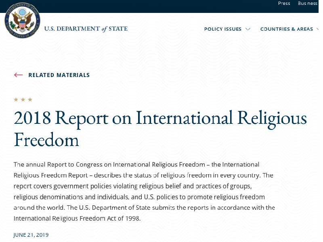Click the Department of State seal logo
The height and width of the screenshot is (242, 323).
point(22,20)
